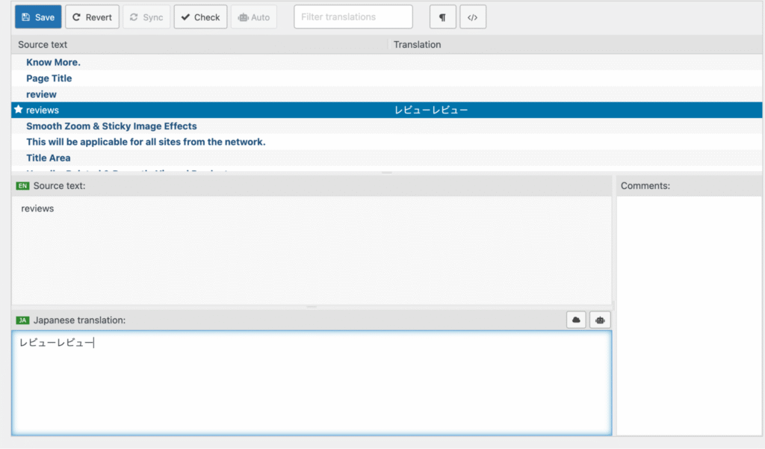This screenshot has width=765, height=449.
Task: Toggle invisible characters with the pilcrow icon
Action: pos(442,17)
